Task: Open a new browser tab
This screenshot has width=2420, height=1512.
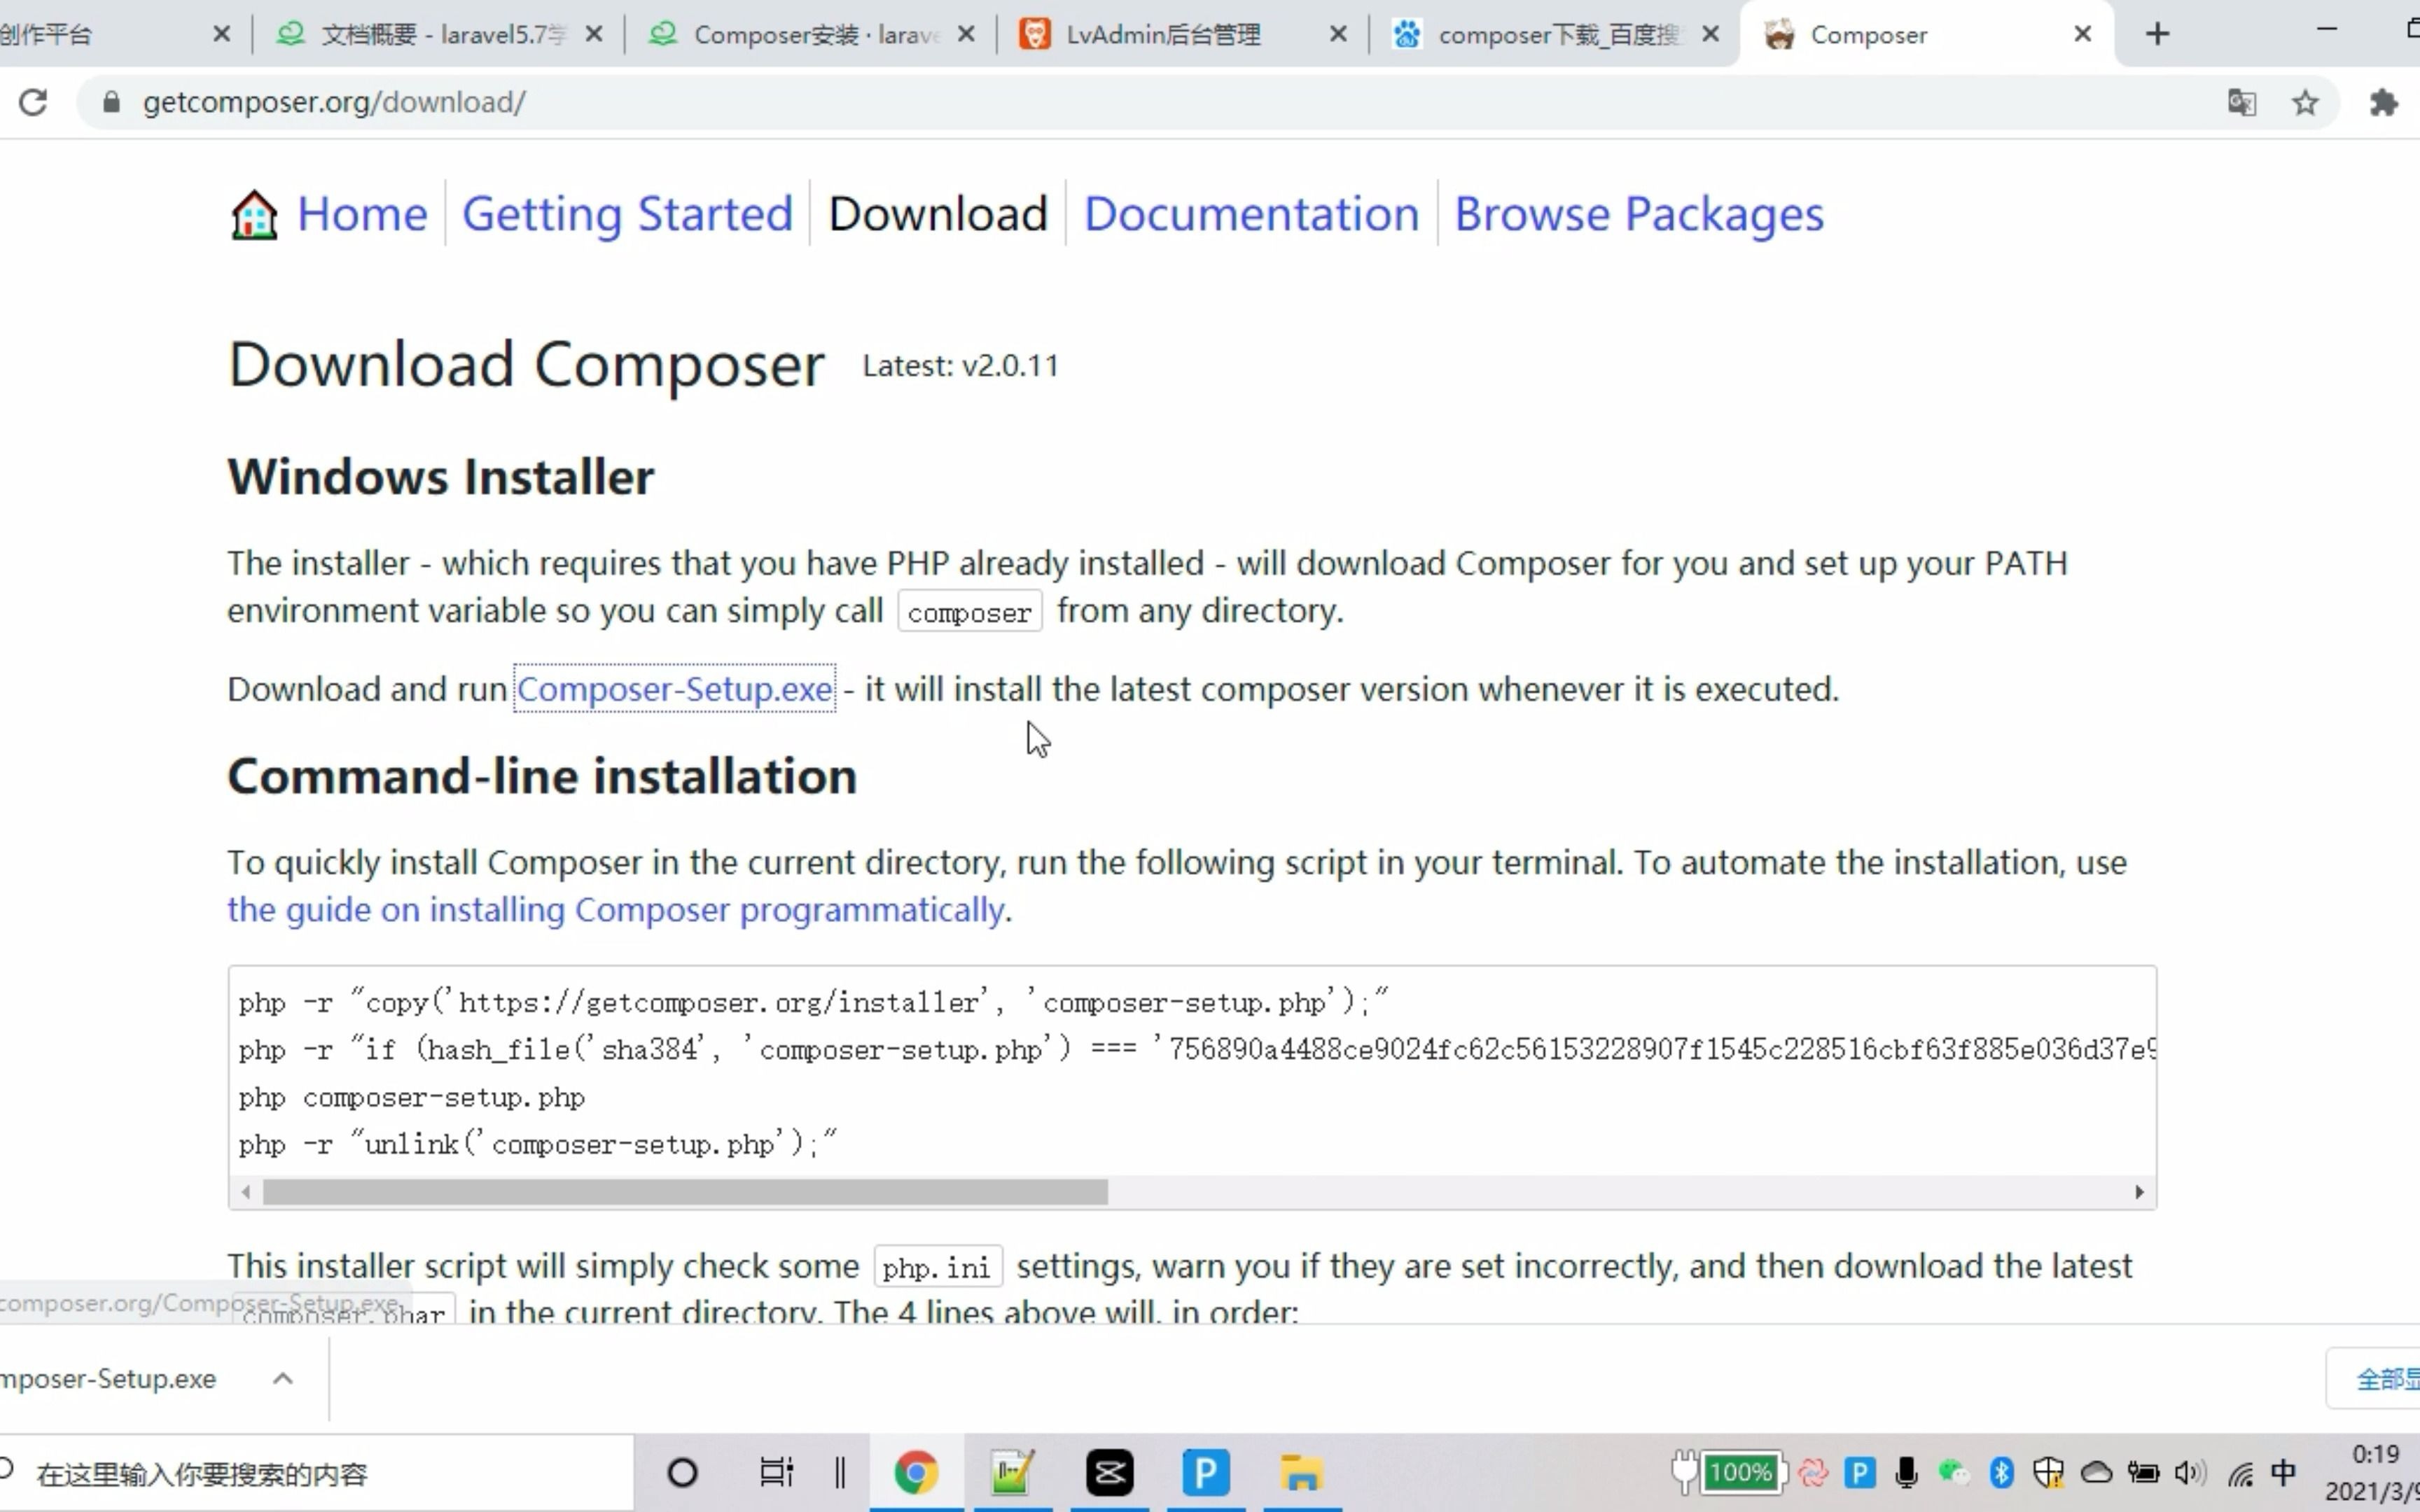Action: tap(2158, 34)
